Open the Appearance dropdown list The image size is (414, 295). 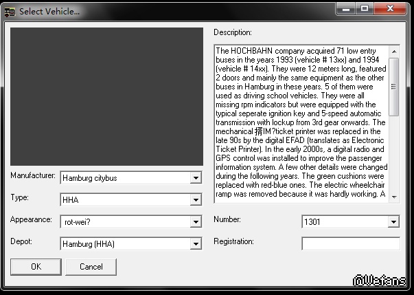(196, 222)
